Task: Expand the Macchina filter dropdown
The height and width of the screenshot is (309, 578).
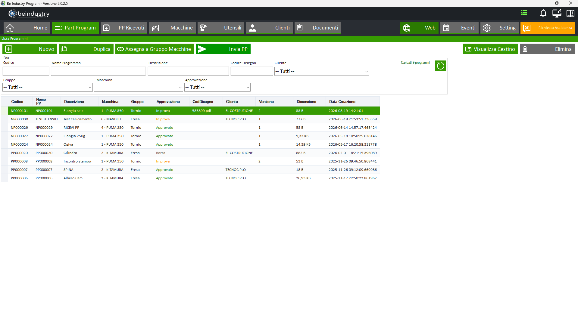Action: pos(180,87)
